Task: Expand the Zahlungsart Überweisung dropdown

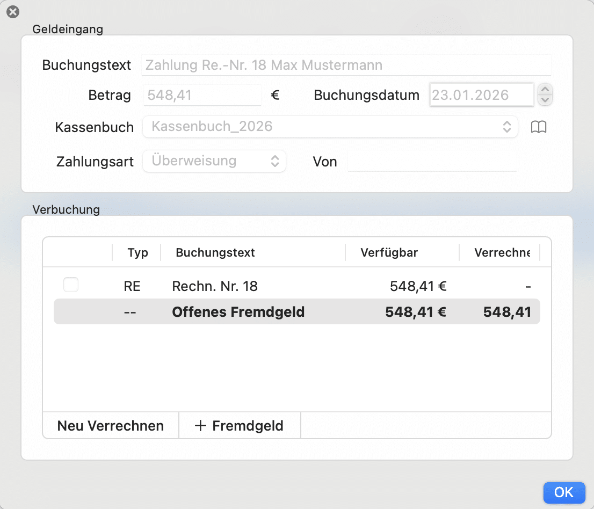Action: click(x=214, y=161)
